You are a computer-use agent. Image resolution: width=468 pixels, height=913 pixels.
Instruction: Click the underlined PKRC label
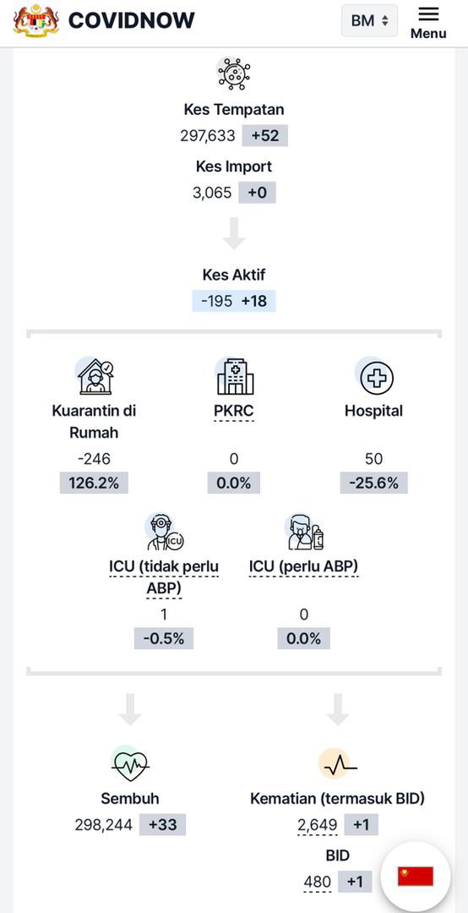coord(234,411)
